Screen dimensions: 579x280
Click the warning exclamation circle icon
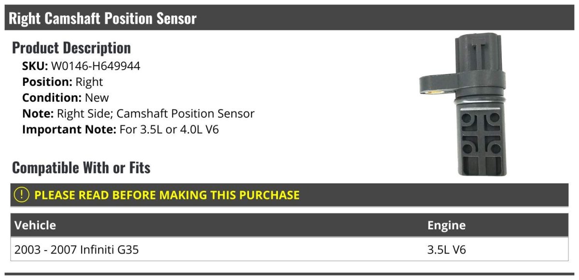coord(21,195)
